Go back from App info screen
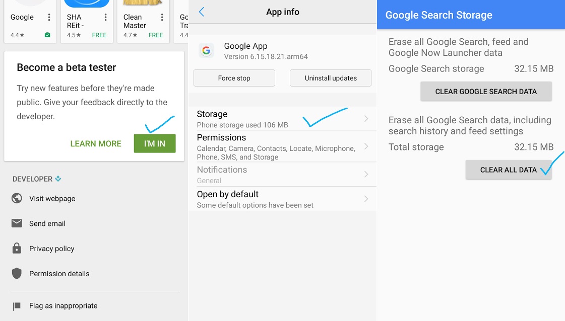 (202, 12)
